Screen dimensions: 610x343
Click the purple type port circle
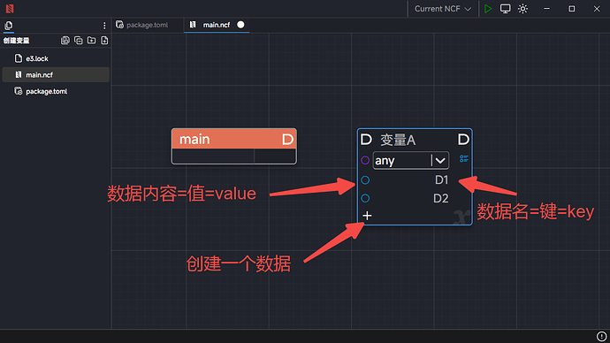click(365, 160)
